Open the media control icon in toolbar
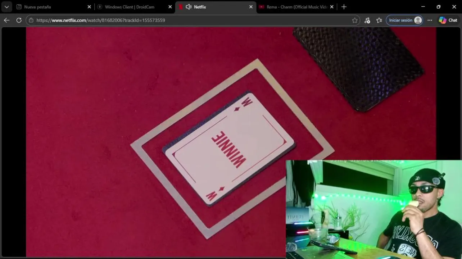The width and height of the screenshot is (462, 259). click(367, 20)
